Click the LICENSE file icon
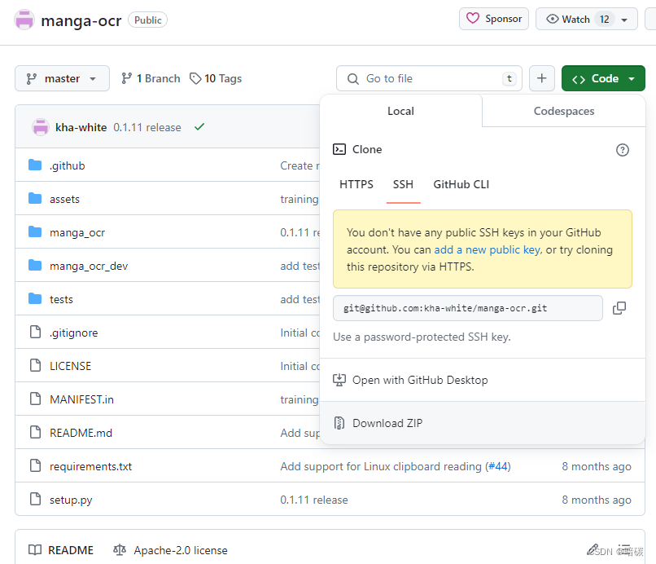Viewport: 656px width, 564px height. pyautogui.click(x=36, y=365)
